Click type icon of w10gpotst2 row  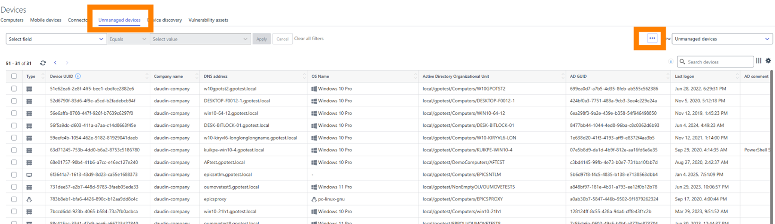click(29, 89)
